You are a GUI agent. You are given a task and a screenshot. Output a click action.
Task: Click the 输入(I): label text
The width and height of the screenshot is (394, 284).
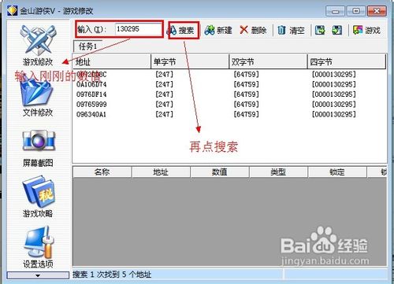point(92,29)
